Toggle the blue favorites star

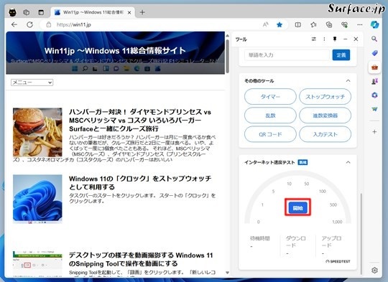(x=280, y=24)
